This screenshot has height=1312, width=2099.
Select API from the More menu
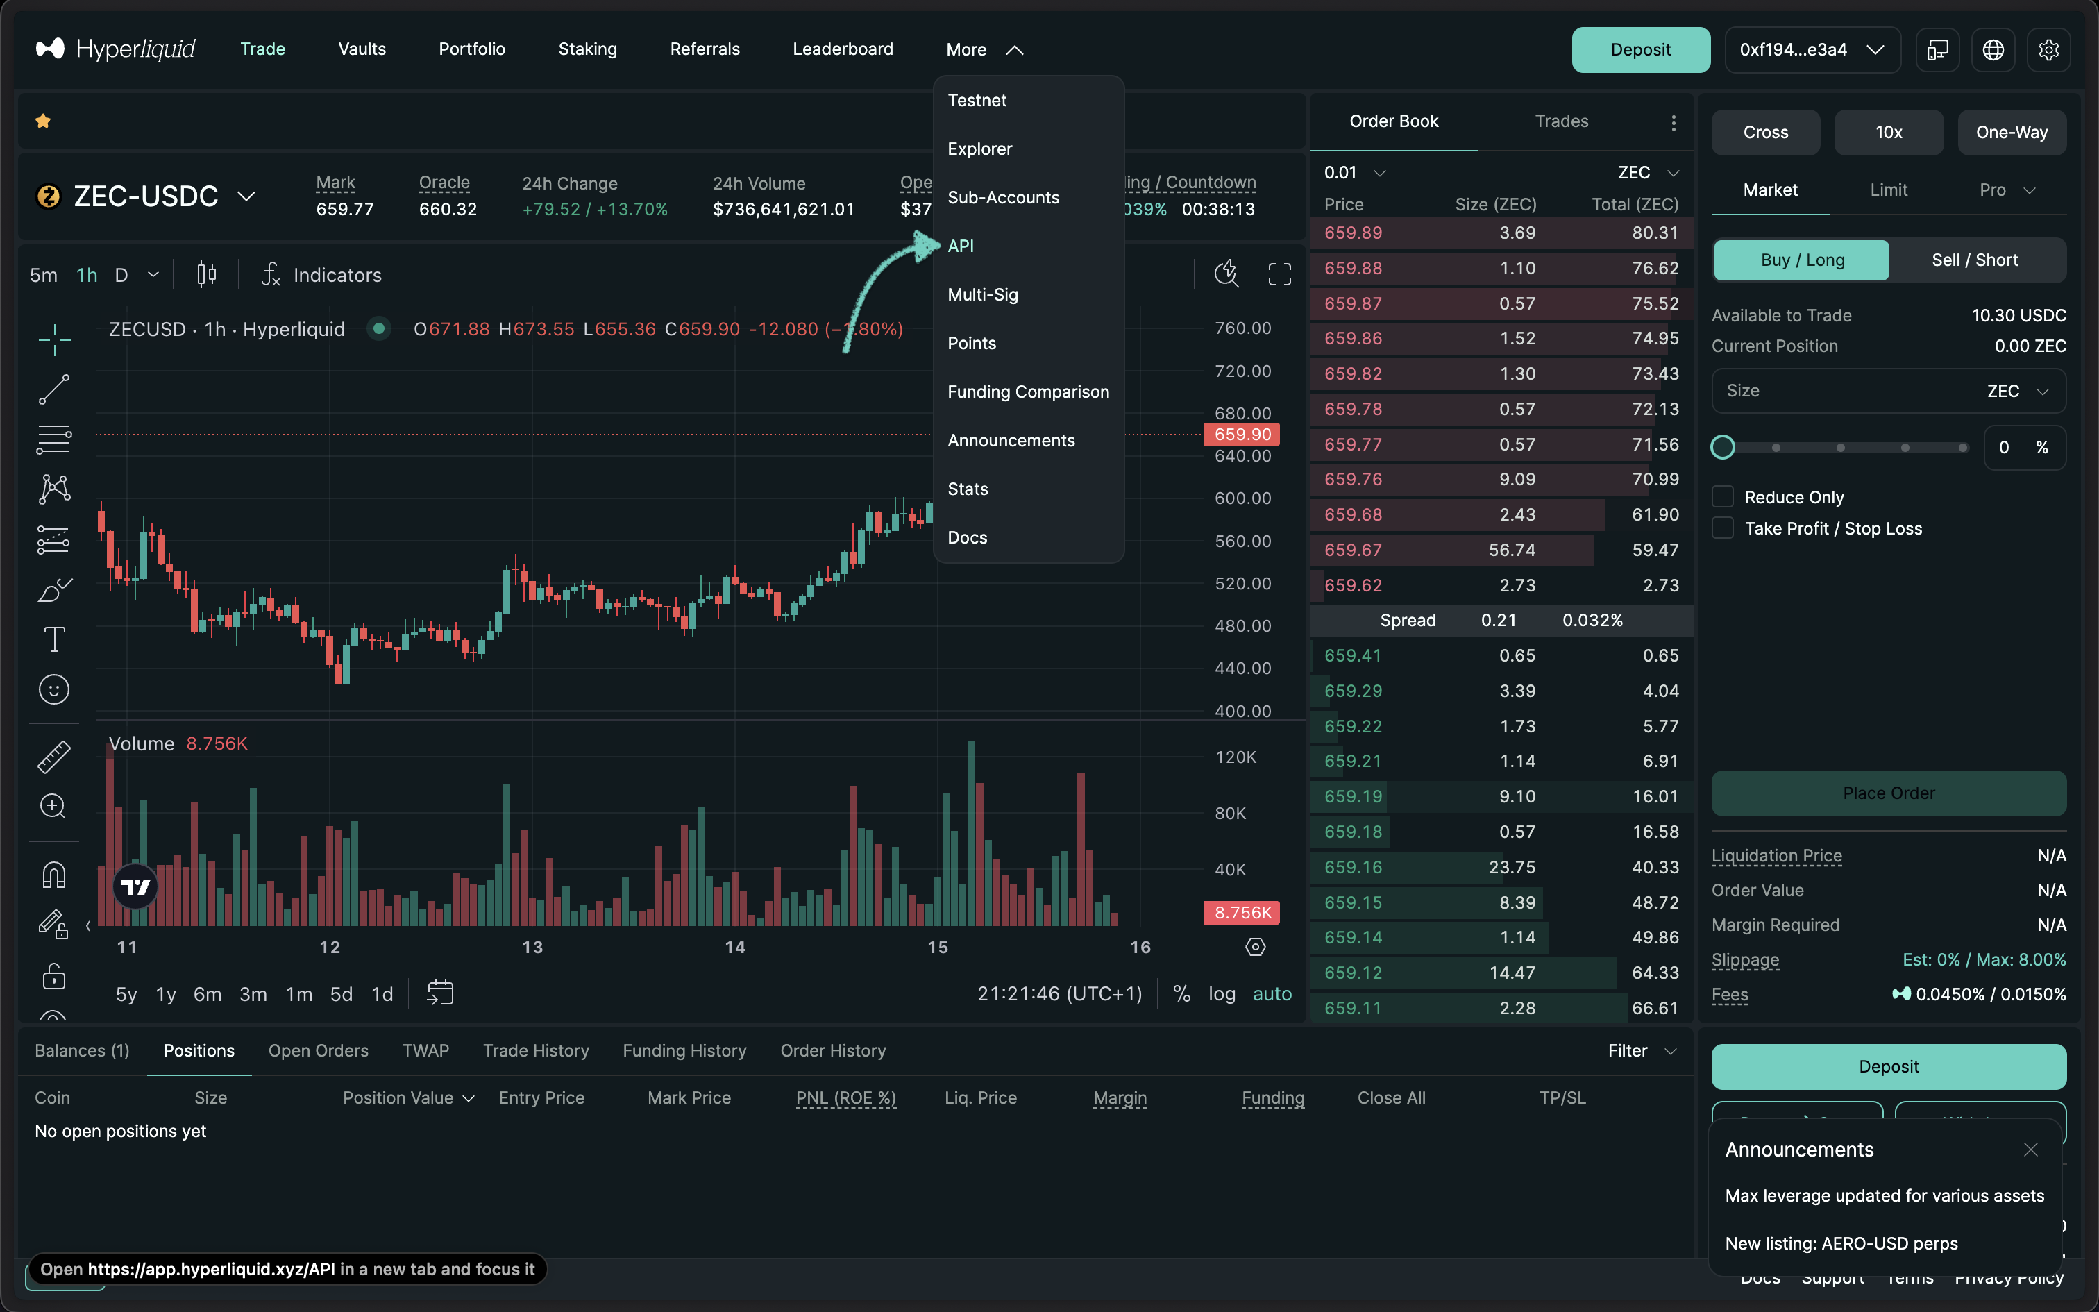click(961, 246)
